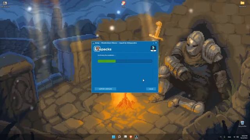This screenshot has width=250, height=140.
Task: Click the setup installer icon in the taskbar
Action: click(136, 137)
